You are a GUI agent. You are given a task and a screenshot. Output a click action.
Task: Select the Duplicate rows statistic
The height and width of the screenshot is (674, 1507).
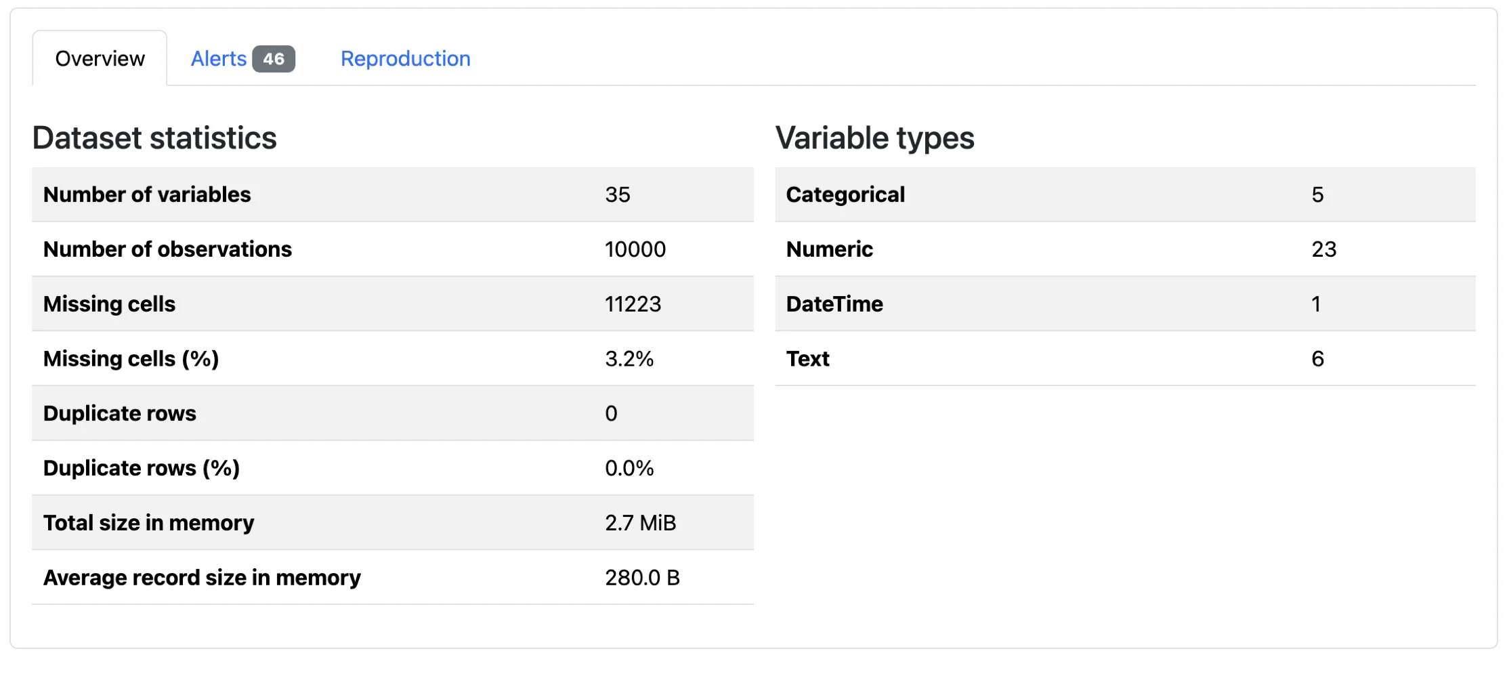point(393,413)
